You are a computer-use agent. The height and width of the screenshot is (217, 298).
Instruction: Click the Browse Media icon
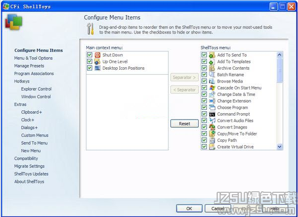tap(212, 81)
